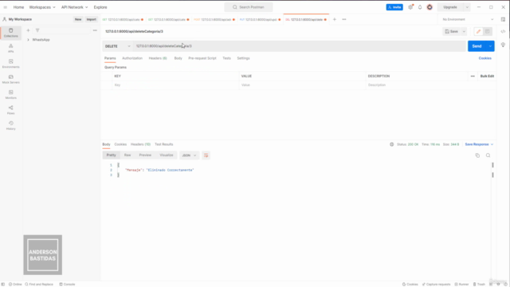Search the response with the magnifier icon
This screenshot has width=510, height=287.
click(x=488, y=155)
